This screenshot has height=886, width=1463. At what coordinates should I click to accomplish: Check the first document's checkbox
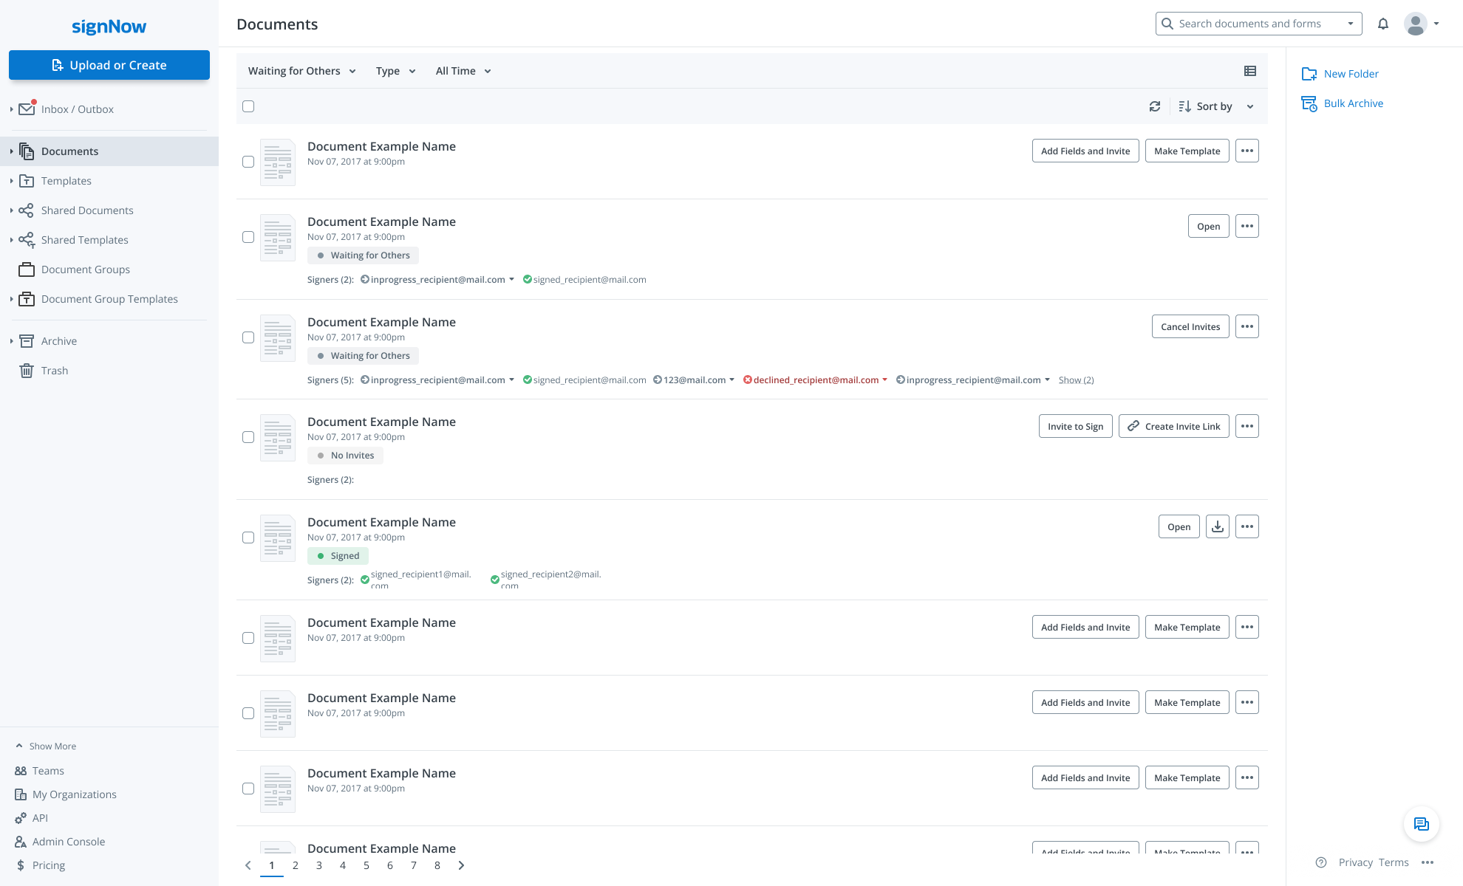248,162
